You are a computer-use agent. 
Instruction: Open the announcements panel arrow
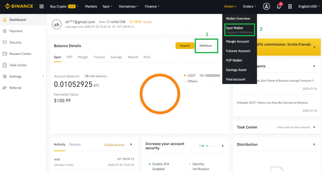coord(314,66)
